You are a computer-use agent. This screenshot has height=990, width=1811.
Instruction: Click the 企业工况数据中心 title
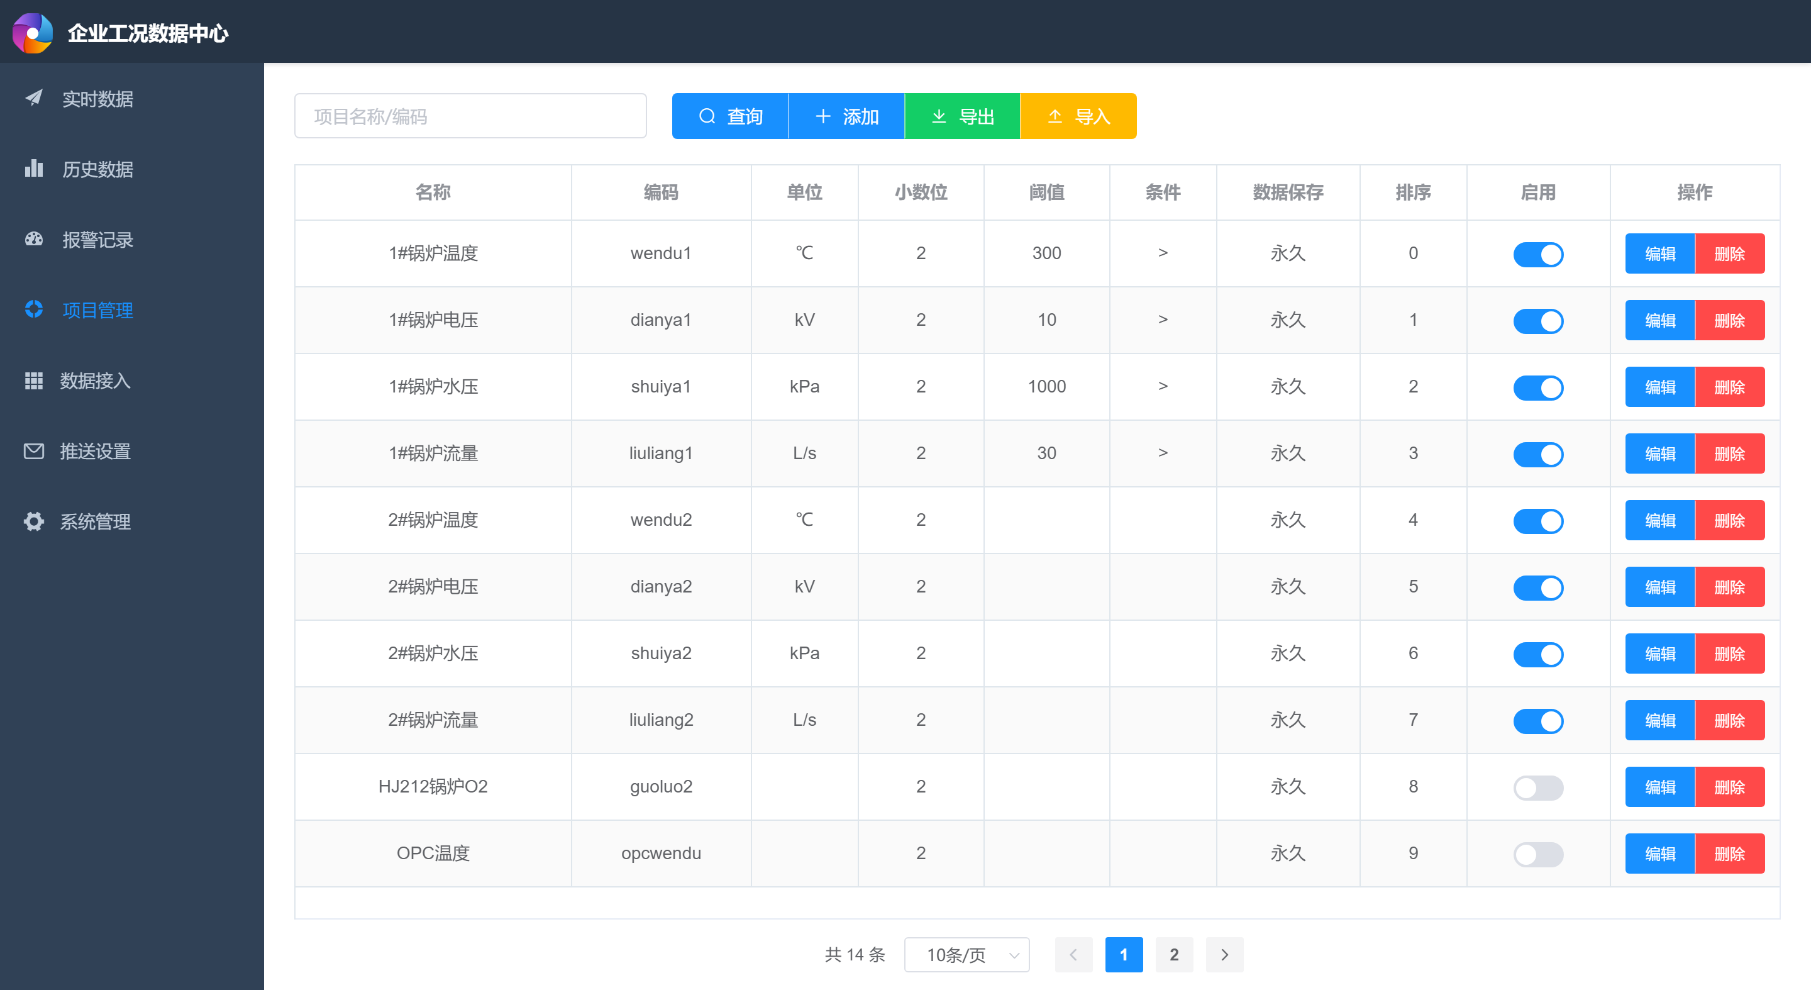pos(148,33)
